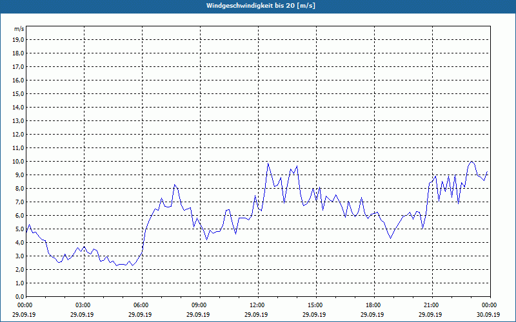
Task: Click the 15,0 y-axis label
Action: click(x=18, y=93)
